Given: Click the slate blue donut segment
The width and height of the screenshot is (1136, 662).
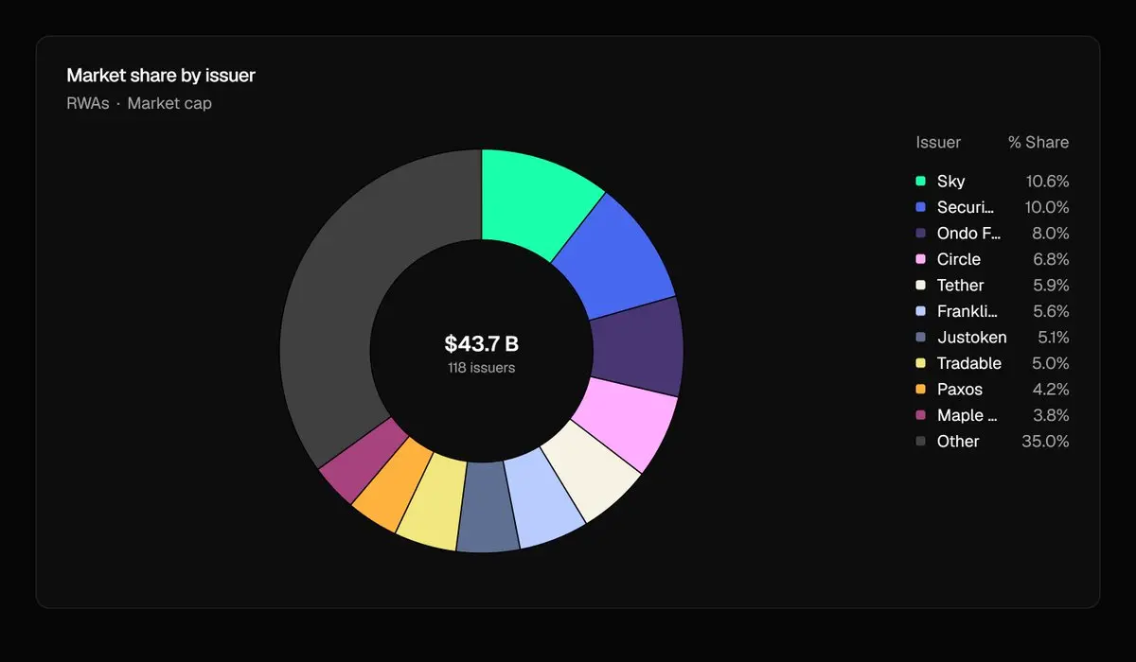Looking at the screenshot, I should pyautogui.click(x=488, y=508).
